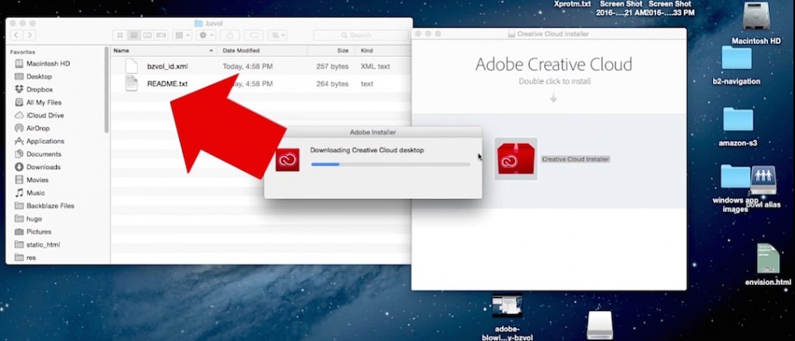Click the Edit Tags toolbar icon

[x=253, y=35]
